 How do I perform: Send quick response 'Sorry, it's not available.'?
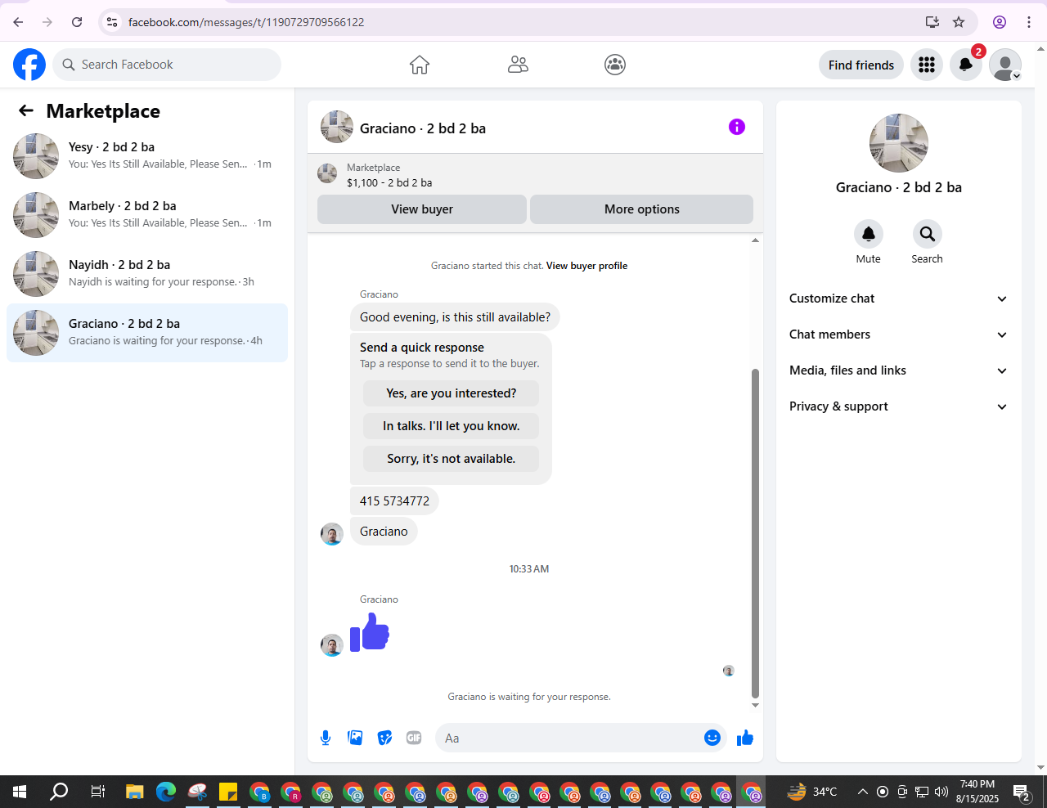coord(452,459)
